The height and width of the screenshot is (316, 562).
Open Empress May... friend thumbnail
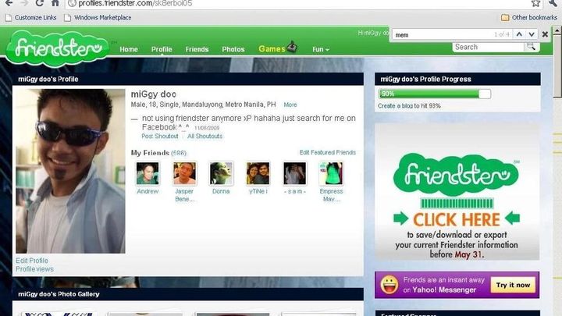(331, 173)
